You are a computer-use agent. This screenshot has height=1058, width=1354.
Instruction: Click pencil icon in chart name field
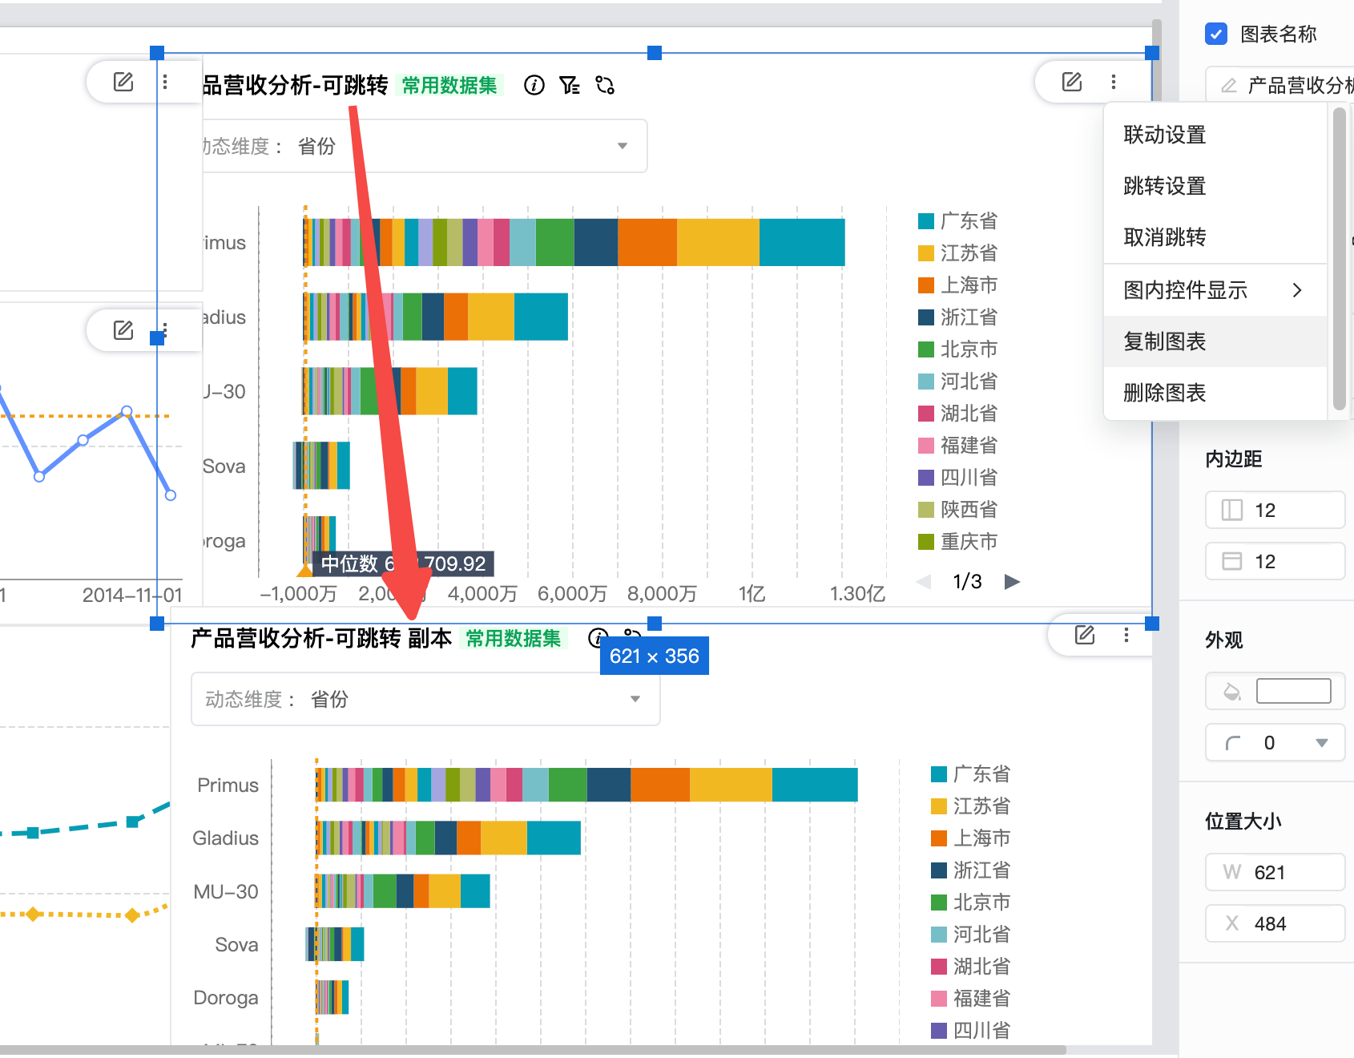(x=1229, y=86)
